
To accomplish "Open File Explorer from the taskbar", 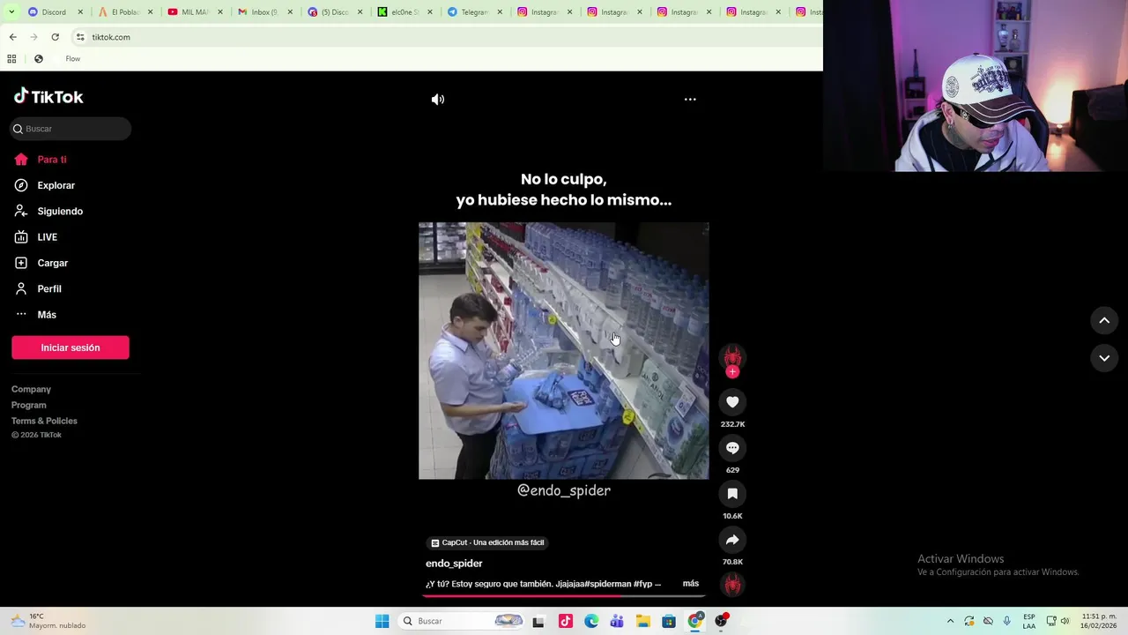I will [x=642, y=621].
